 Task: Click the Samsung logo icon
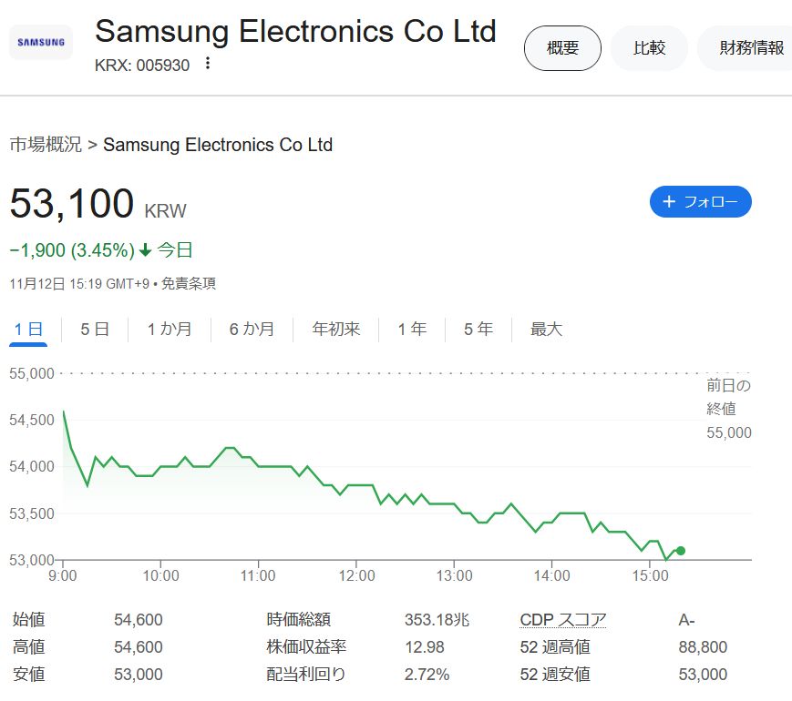pyautogui.click(x=41, y=42)
